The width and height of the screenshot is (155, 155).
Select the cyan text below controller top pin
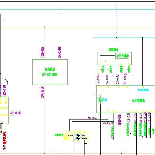coord(143,90)
